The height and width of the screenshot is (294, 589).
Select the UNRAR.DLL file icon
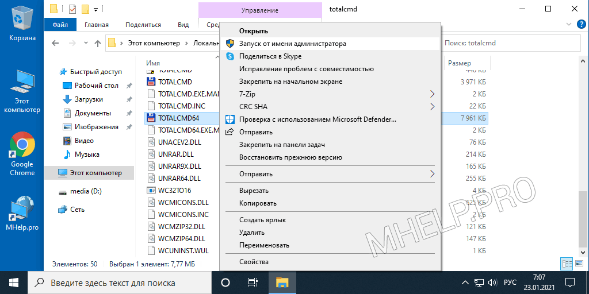(151, 154)
